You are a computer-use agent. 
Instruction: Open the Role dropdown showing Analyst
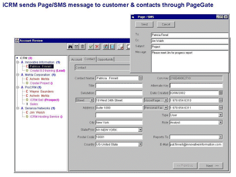(221, 122)
